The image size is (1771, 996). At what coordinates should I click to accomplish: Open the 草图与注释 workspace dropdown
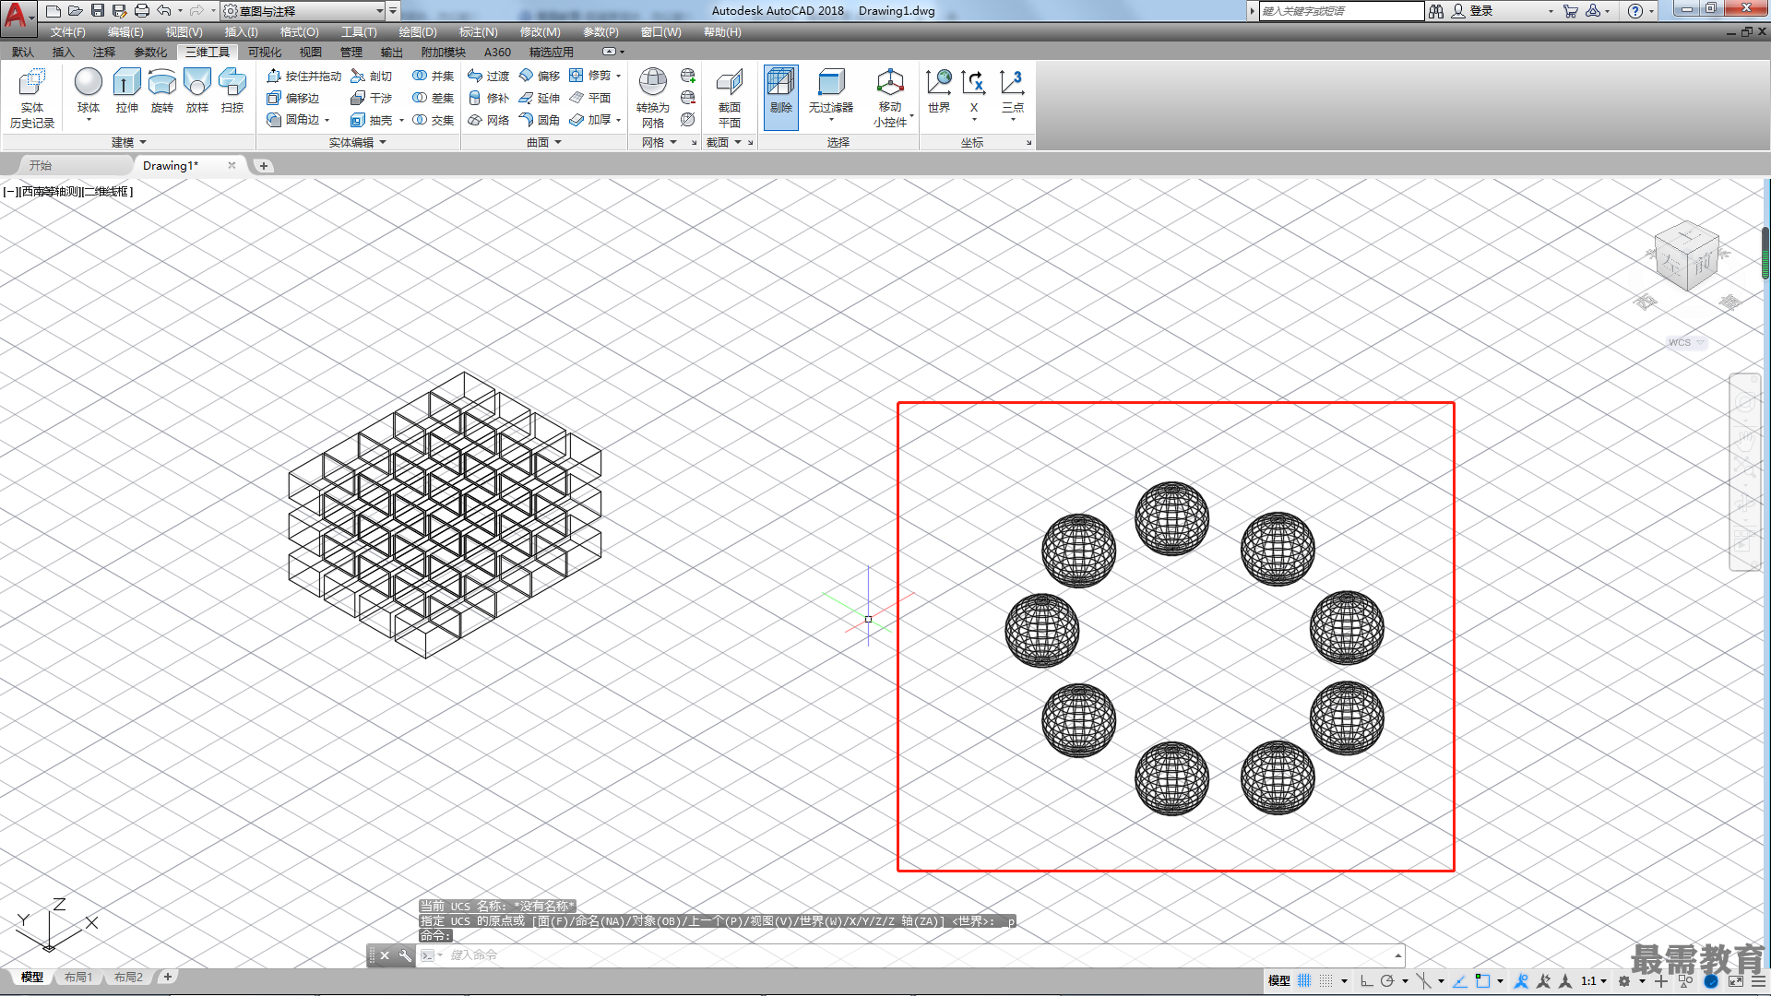(303, 11)
